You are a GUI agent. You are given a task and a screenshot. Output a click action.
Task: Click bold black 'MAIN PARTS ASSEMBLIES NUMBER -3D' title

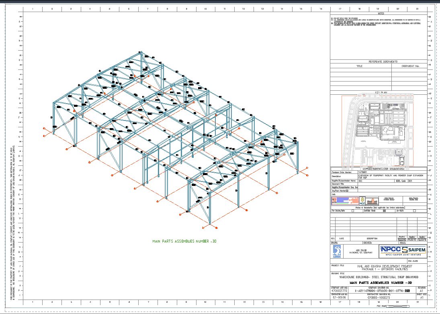[380, 283]
